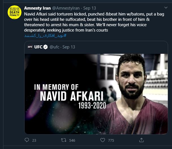Viewport: 172px width, 149px height.
Task: Click the @AmnestyIran handle
Action: (66, 8)
